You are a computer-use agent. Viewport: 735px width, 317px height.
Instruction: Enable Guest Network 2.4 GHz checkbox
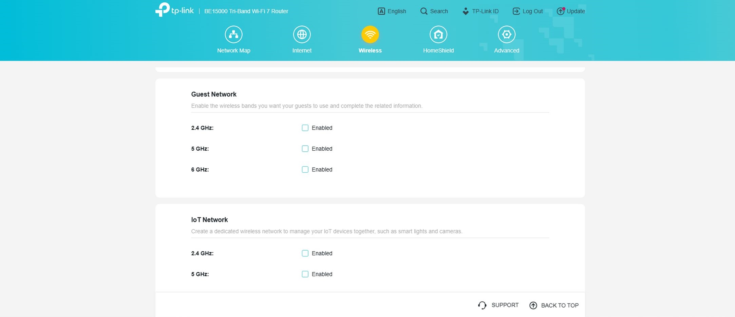click(x=305, y=128)
